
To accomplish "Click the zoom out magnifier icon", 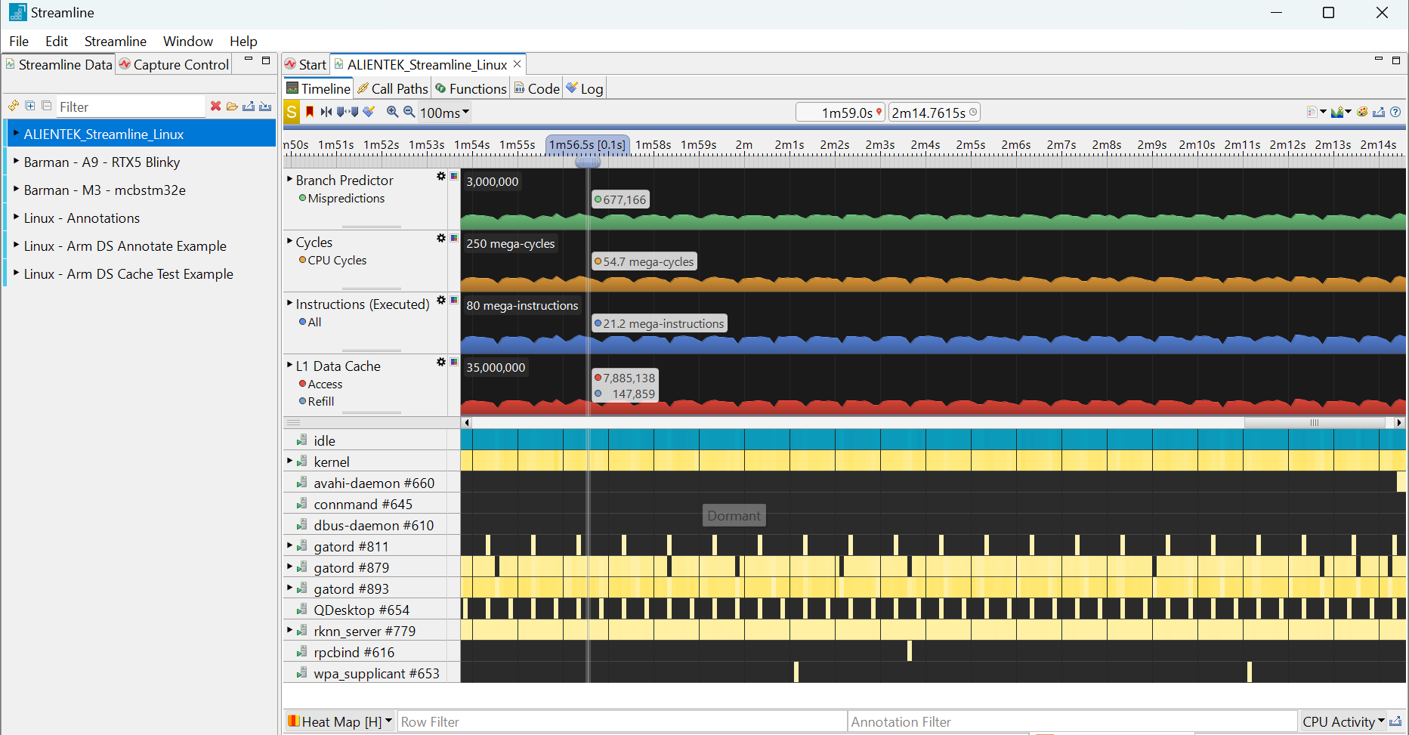I will [x=409, y=112].
